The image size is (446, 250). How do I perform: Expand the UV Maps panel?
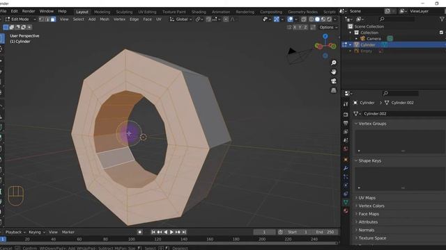[367, 197]
